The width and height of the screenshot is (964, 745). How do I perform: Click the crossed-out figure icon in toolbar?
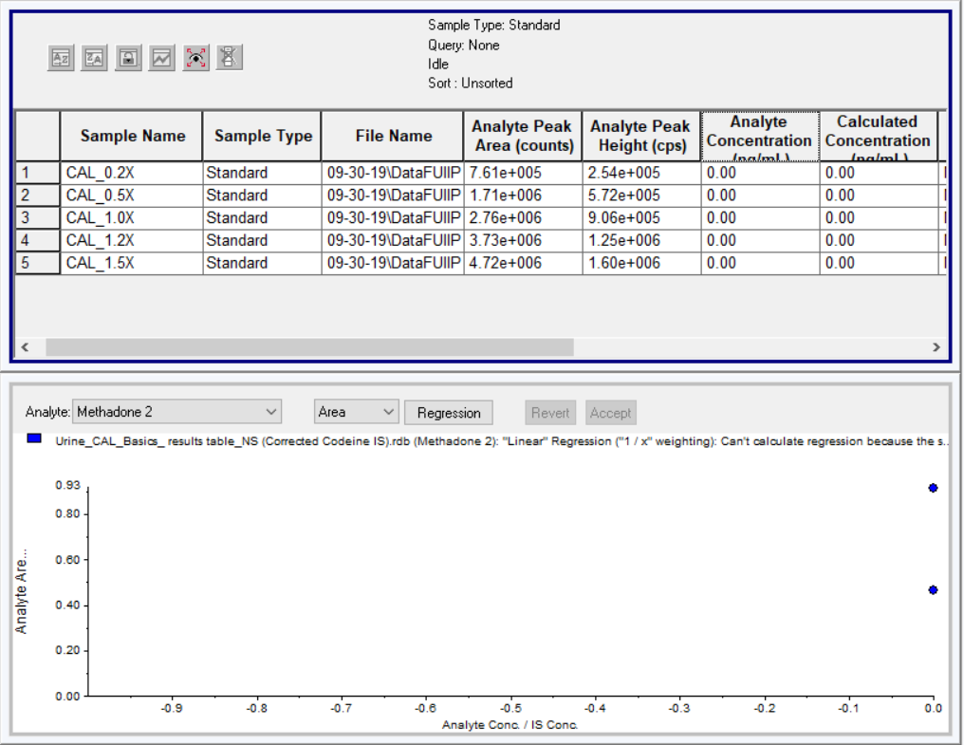point(229,58)
